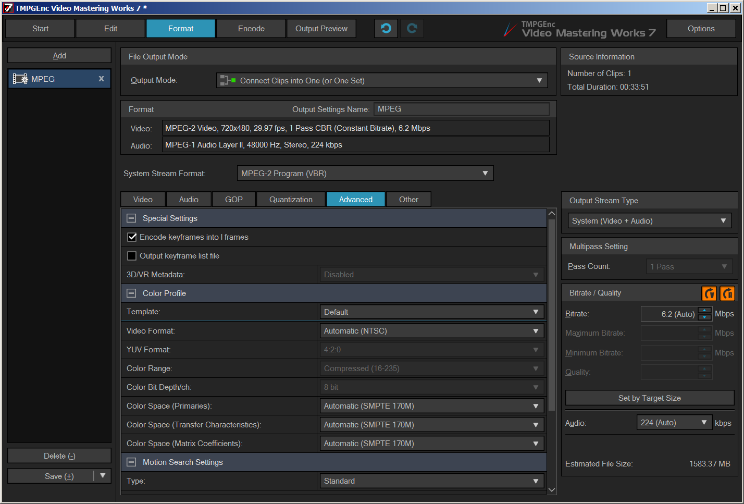
Task: Open the Save button's dropdown arrow
Action: tap(103, 476)
